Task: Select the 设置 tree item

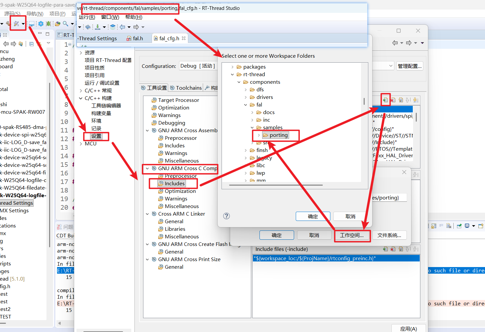Action: coord(96,136)
